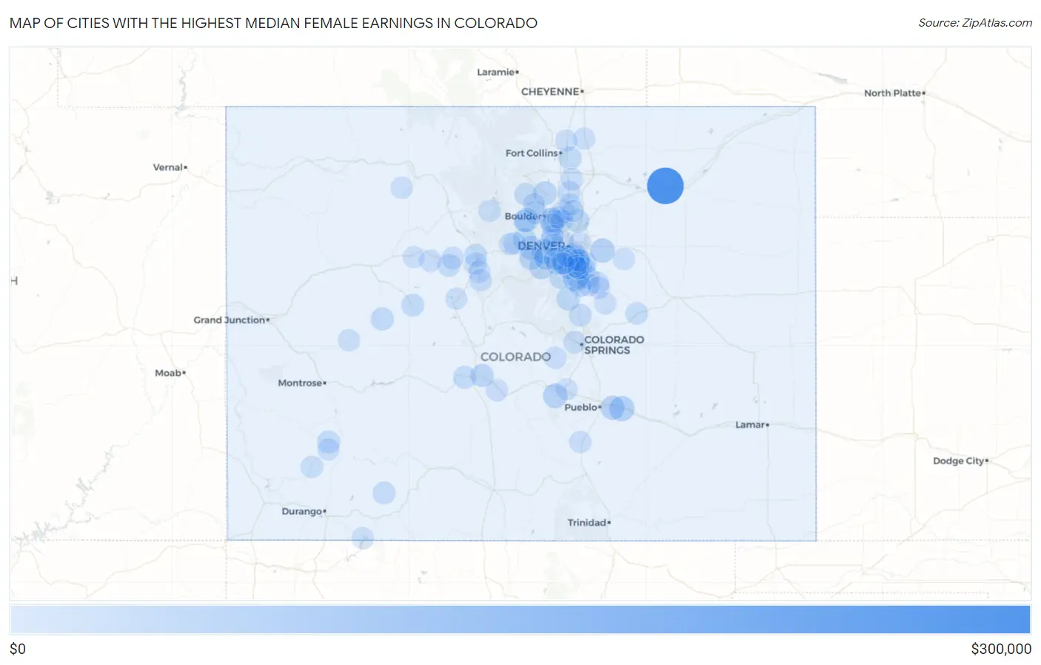Click the CHEYENNE city label
This screenshot has height=665, width=1041.
(550, 92)
